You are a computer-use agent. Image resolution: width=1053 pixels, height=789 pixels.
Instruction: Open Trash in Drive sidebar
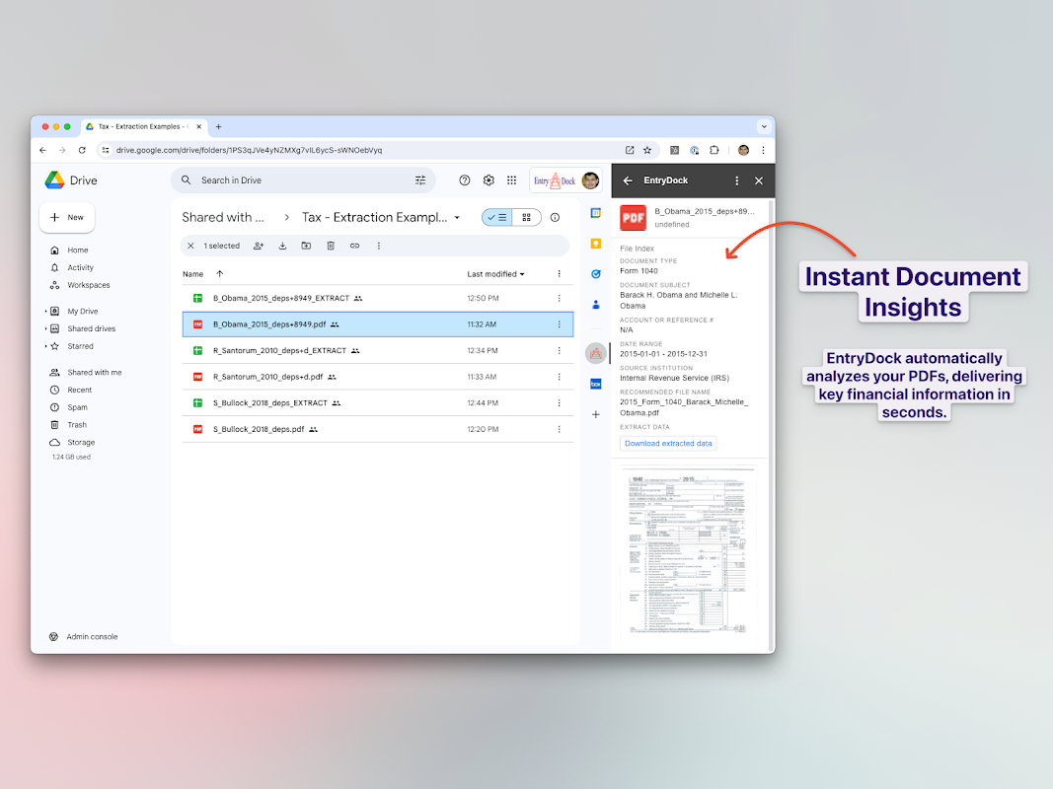[77, 425]
